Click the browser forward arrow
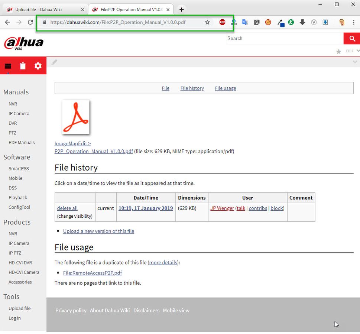The height and width of the screenshot is (334, 360). (19, 22)
